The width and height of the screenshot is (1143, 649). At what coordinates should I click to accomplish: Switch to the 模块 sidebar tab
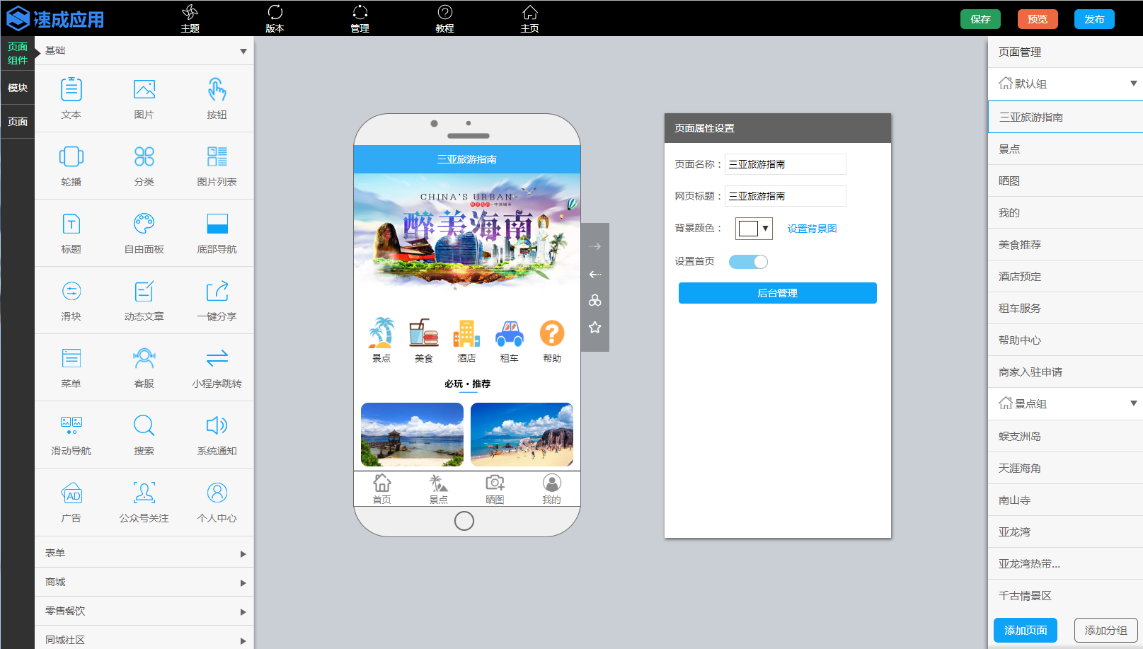(18, 88)
